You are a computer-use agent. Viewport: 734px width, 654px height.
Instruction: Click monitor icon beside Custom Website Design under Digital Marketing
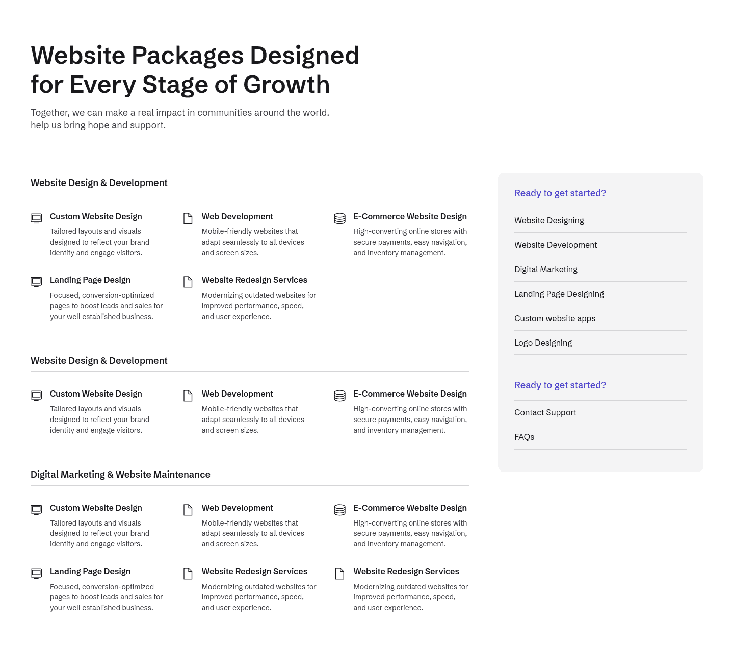36,510
